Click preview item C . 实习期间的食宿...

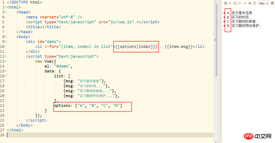pyautogui.click(x=242, y=21)
